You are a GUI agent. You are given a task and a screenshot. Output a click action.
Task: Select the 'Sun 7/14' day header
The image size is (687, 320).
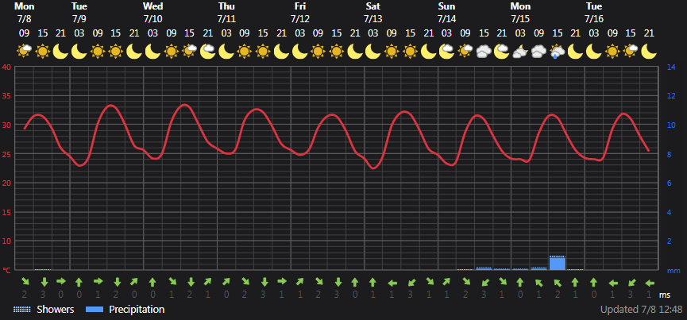tap(446, 13)
